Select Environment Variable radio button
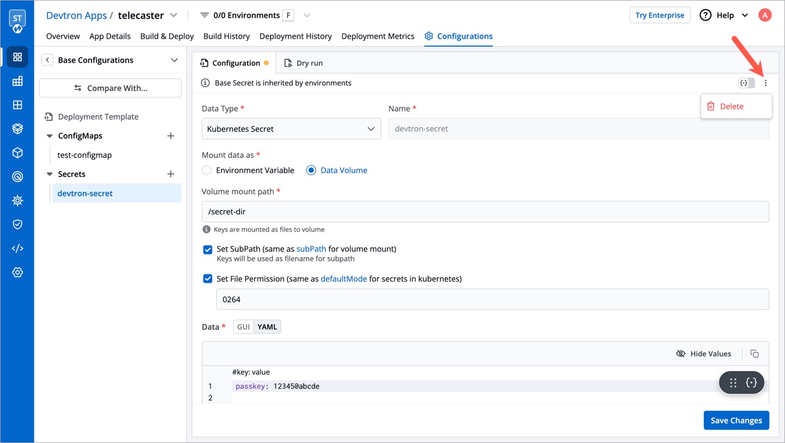This screenshot has width=785, height=443. pyautogui.click(x=207, y=170)
